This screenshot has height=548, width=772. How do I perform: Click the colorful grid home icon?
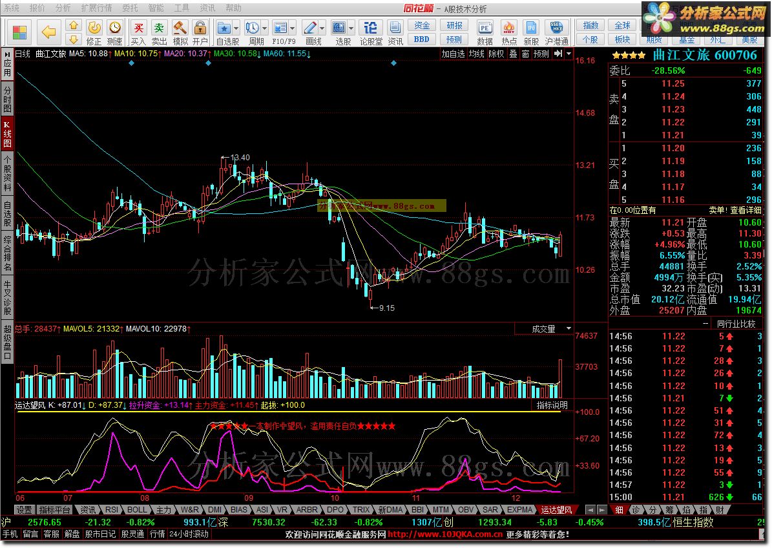(19, 32)
